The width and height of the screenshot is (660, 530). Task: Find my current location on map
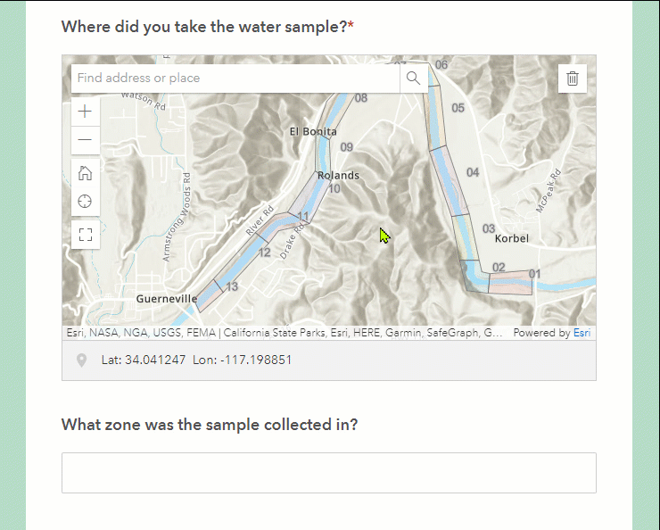[86, 202]
